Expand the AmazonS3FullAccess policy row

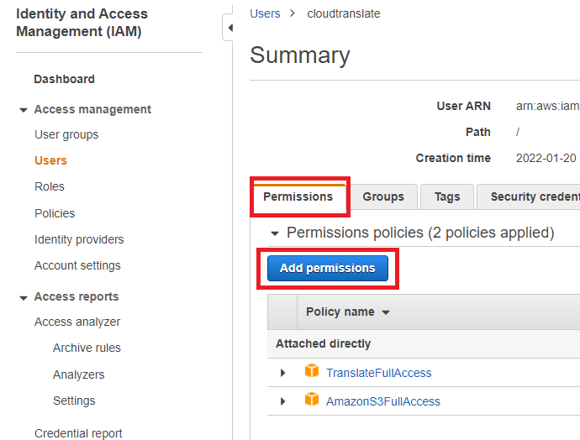click(283, 401)
